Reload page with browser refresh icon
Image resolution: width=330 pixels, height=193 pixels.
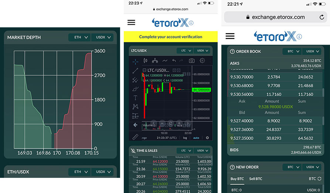[x=322, y=17]
